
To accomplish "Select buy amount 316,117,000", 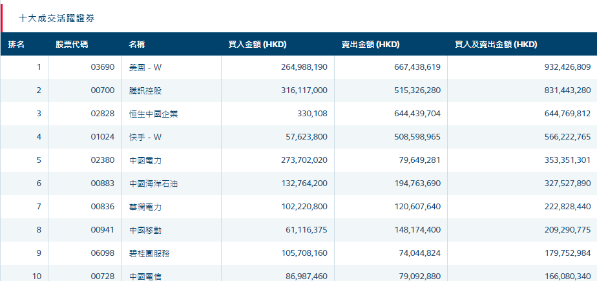I will (x=304, y=90).
